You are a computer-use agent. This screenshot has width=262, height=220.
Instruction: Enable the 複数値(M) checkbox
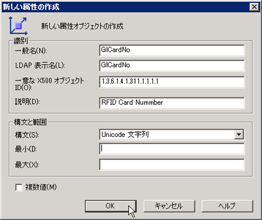tap(19, 187)
